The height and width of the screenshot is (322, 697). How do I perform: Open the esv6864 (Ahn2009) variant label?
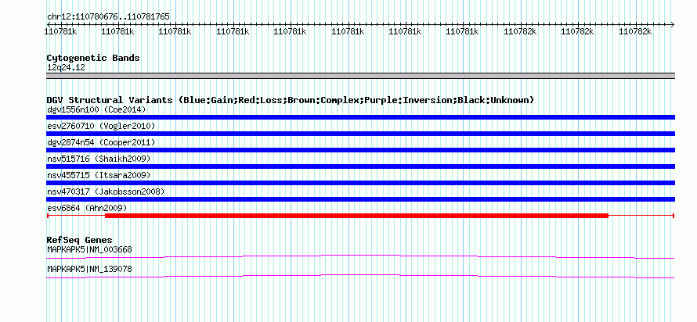[x=87, y=208]
